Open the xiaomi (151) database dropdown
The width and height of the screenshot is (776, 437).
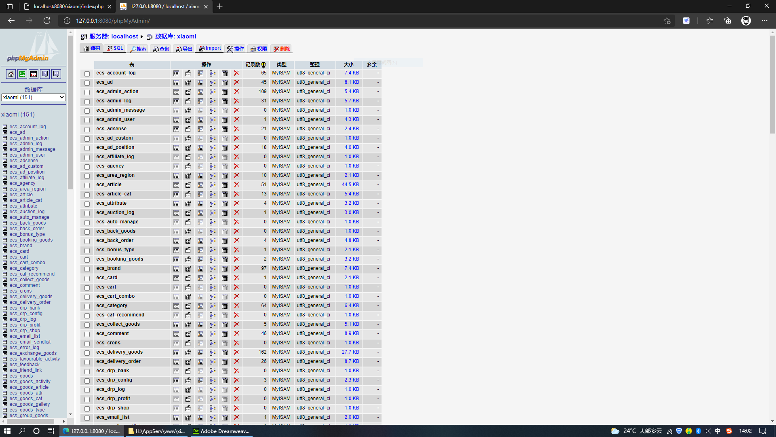[x=33, y=98]
